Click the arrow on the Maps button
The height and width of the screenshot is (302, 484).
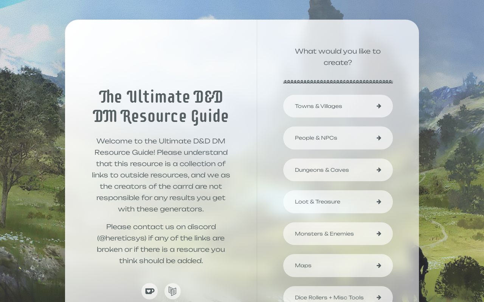[379, 265]
